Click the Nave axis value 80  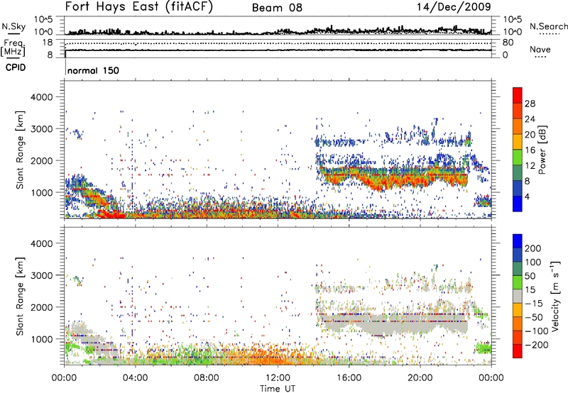(x=508, y=43)
